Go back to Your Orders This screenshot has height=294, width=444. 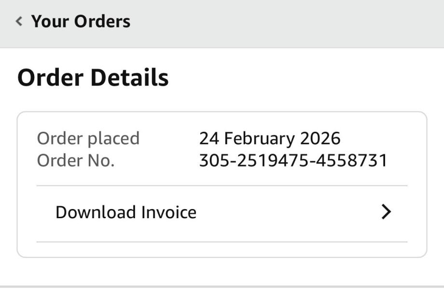pyautogui.click(x=81, y=21)
